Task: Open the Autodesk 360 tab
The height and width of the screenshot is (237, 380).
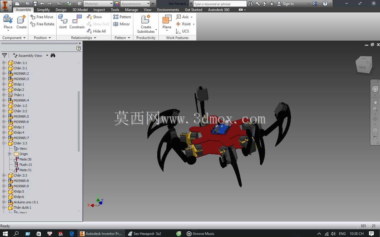Action: 219,10
